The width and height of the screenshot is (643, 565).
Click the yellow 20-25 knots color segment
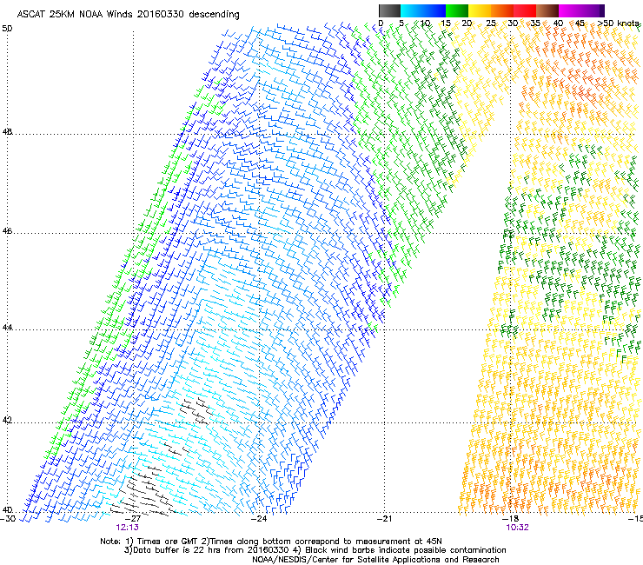(480, 10)
